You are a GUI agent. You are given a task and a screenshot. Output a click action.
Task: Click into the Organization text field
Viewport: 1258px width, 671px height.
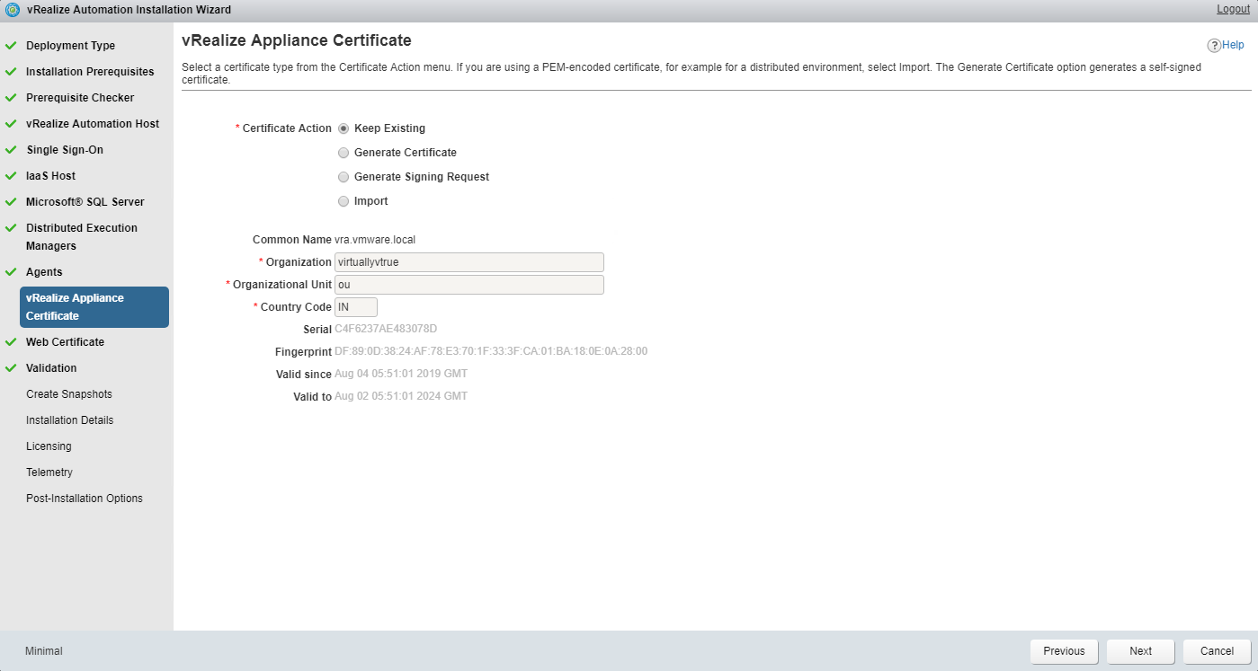[x=468, y=262]
